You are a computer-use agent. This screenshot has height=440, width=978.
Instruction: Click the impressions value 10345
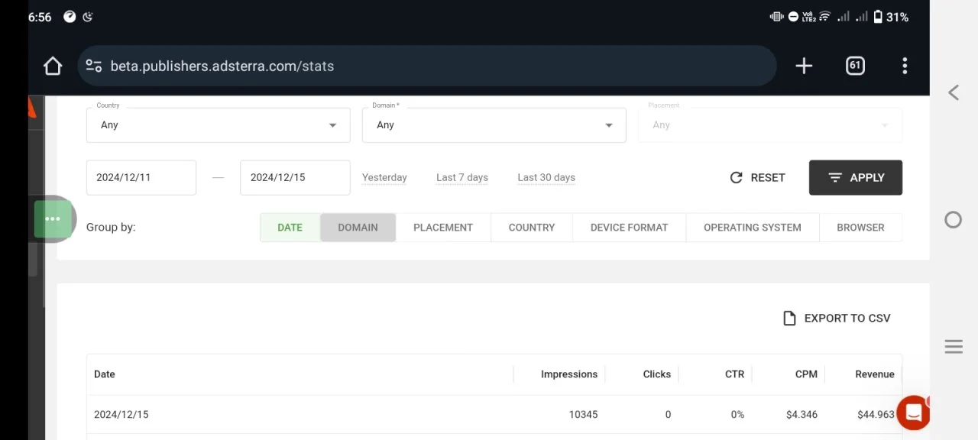(583, 415)
